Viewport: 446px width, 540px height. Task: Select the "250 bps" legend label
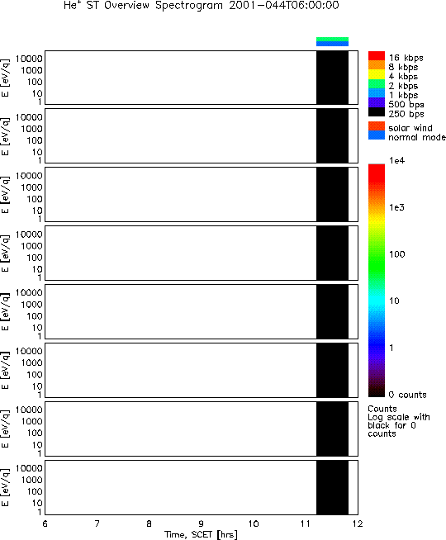click(x=406, y=114)
